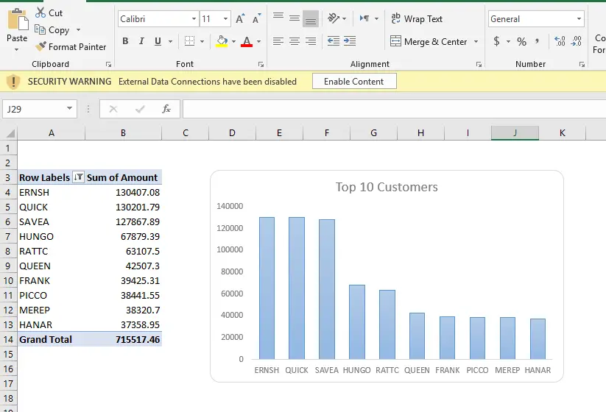Viewport: 606px width, 412px height.
Task: Apply Percent Style format
Action: (x=522, y=41)
